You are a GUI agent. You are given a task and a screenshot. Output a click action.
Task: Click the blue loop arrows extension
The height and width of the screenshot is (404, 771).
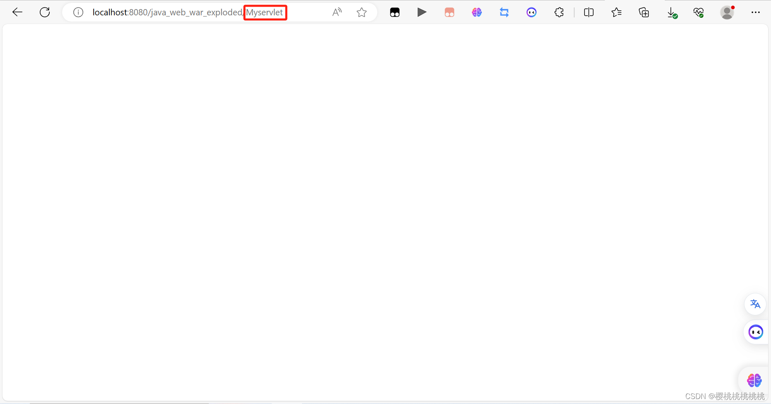504,12
